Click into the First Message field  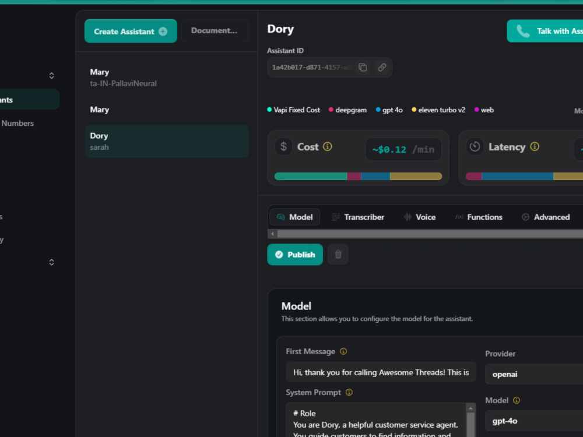pyautogui.click(x=381, y=372)
